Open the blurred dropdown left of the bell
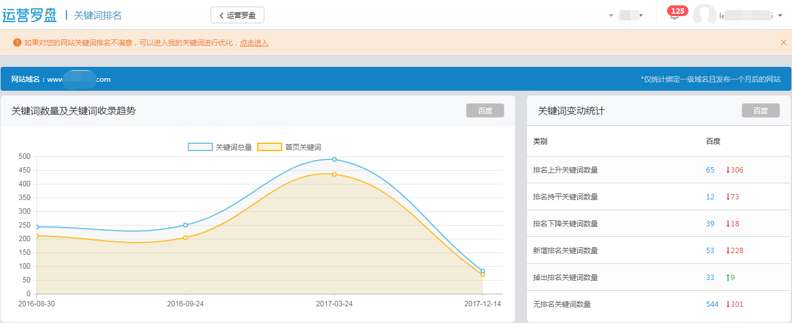The image size is (792, 323). (630, 16)
